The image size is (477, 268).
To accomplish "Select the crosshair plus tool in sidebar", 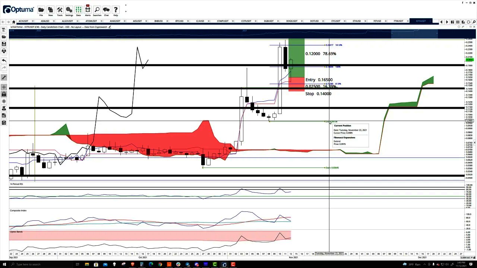I will tap(4, 87).
